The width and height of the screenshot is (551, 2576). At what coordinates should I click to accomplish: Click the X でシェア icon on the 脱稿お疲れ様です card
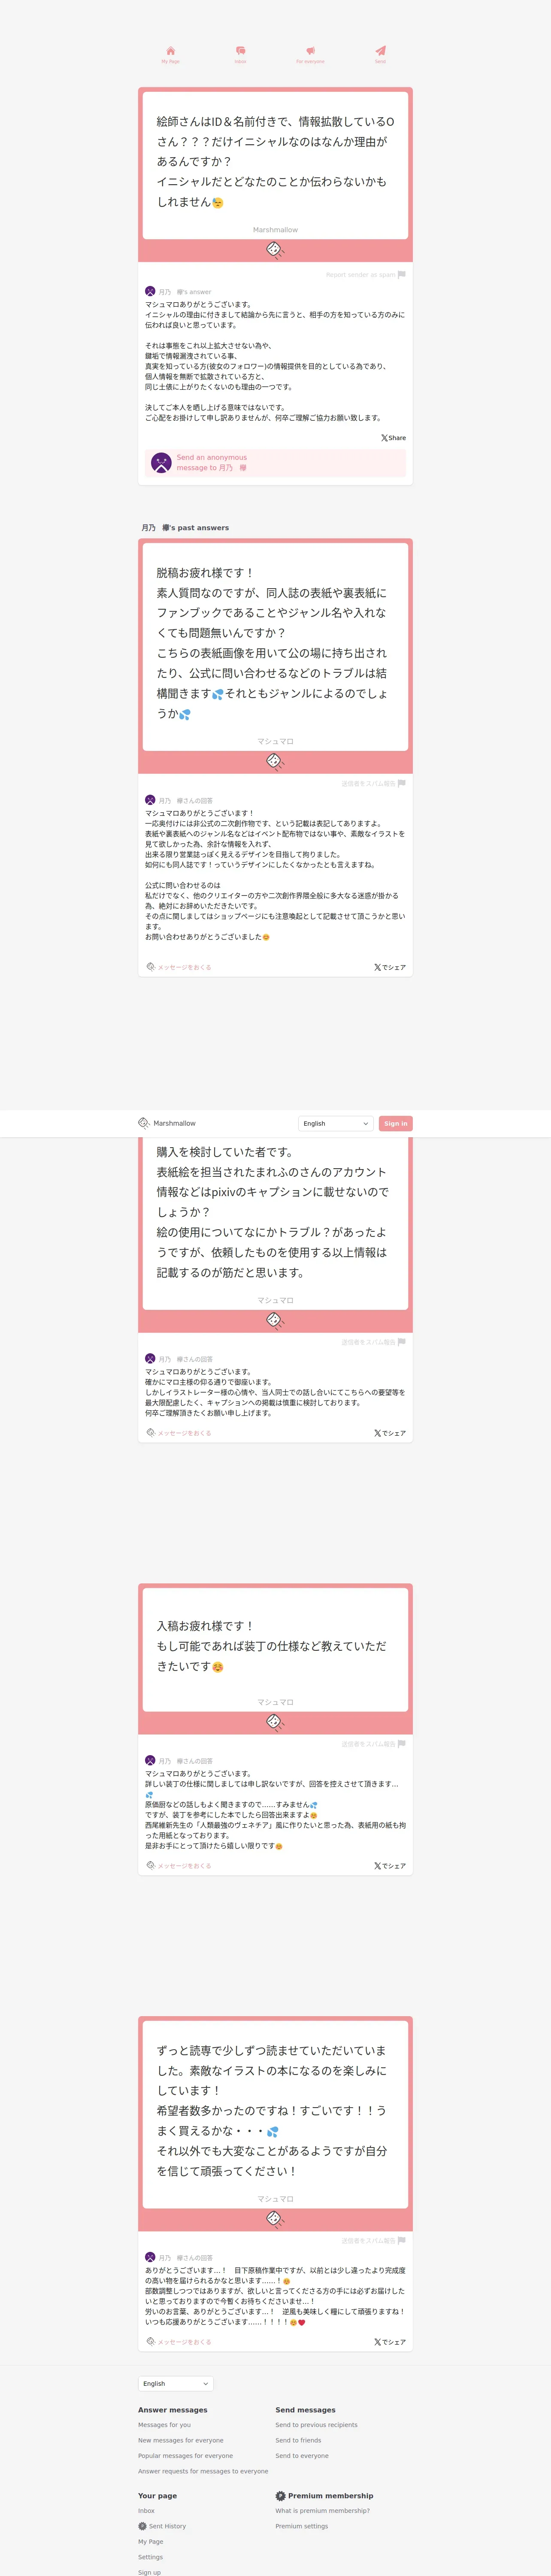[x=378, y=967]
